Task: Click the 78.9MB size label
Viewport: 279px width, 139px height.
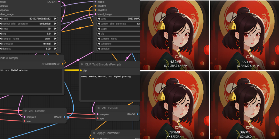Action: [x=174, y=132]
